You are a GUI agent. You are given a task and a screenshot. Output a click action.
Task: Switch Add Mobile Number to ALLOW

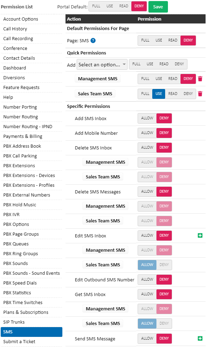pos(147,133)
